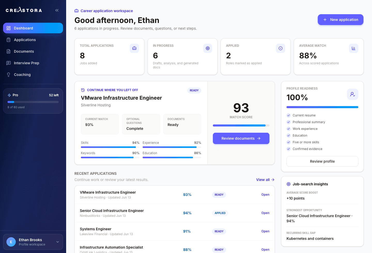Click the 91% score for Systems Engineer
Viewport: 372px width, 253px height.
pyautogui.click(x=187, y=231)
